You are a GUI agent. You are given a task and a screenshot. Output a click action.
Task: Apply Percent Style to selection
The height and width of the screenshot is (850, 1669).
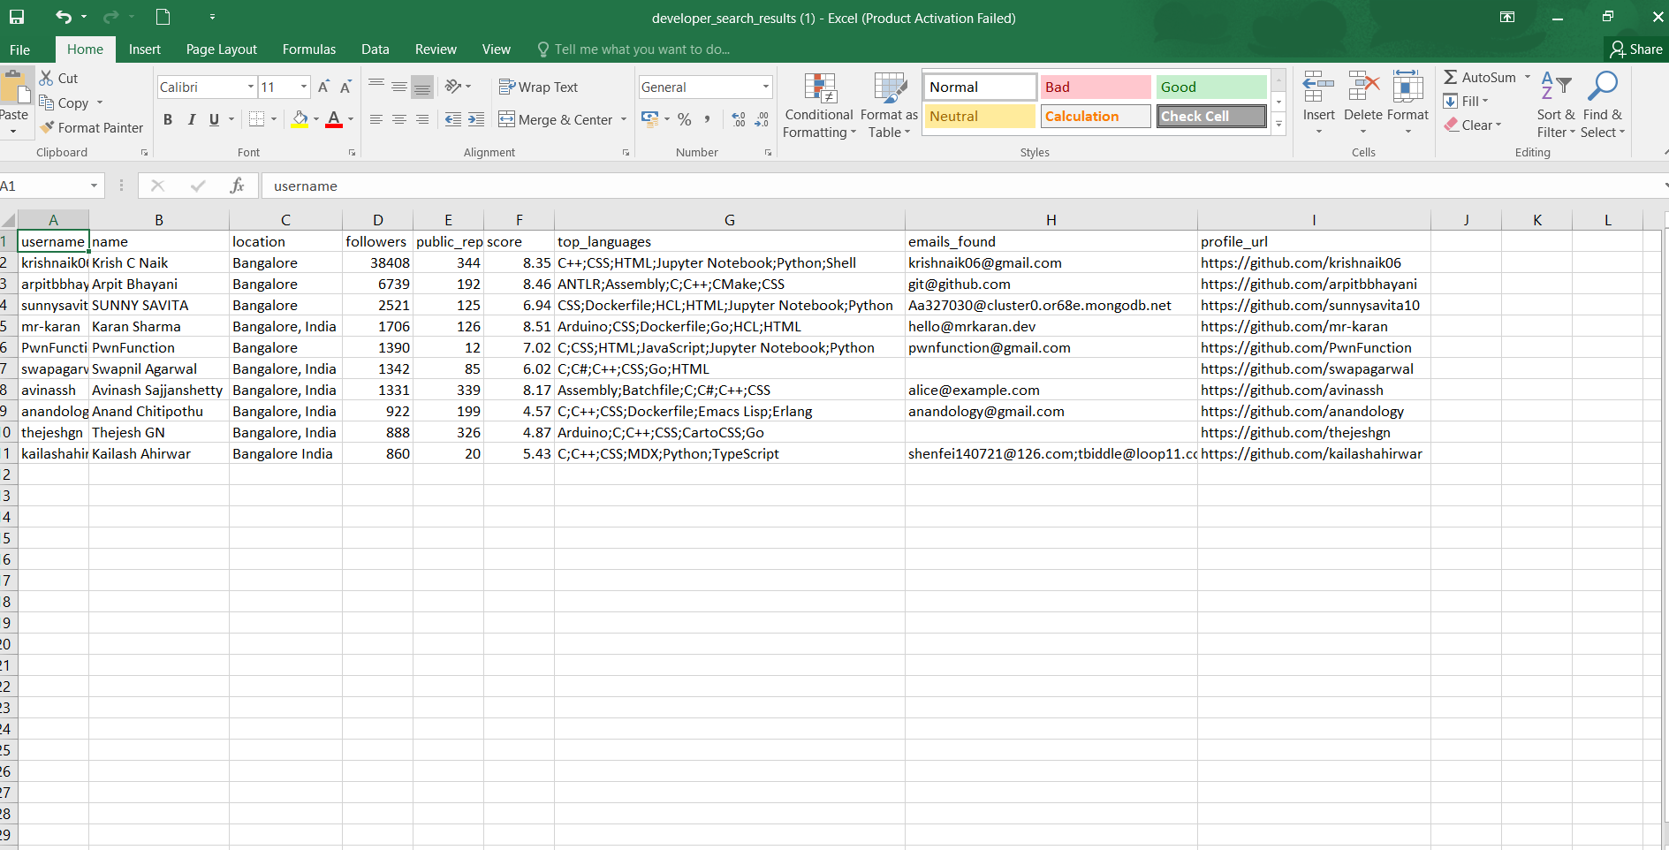(683, 119)
